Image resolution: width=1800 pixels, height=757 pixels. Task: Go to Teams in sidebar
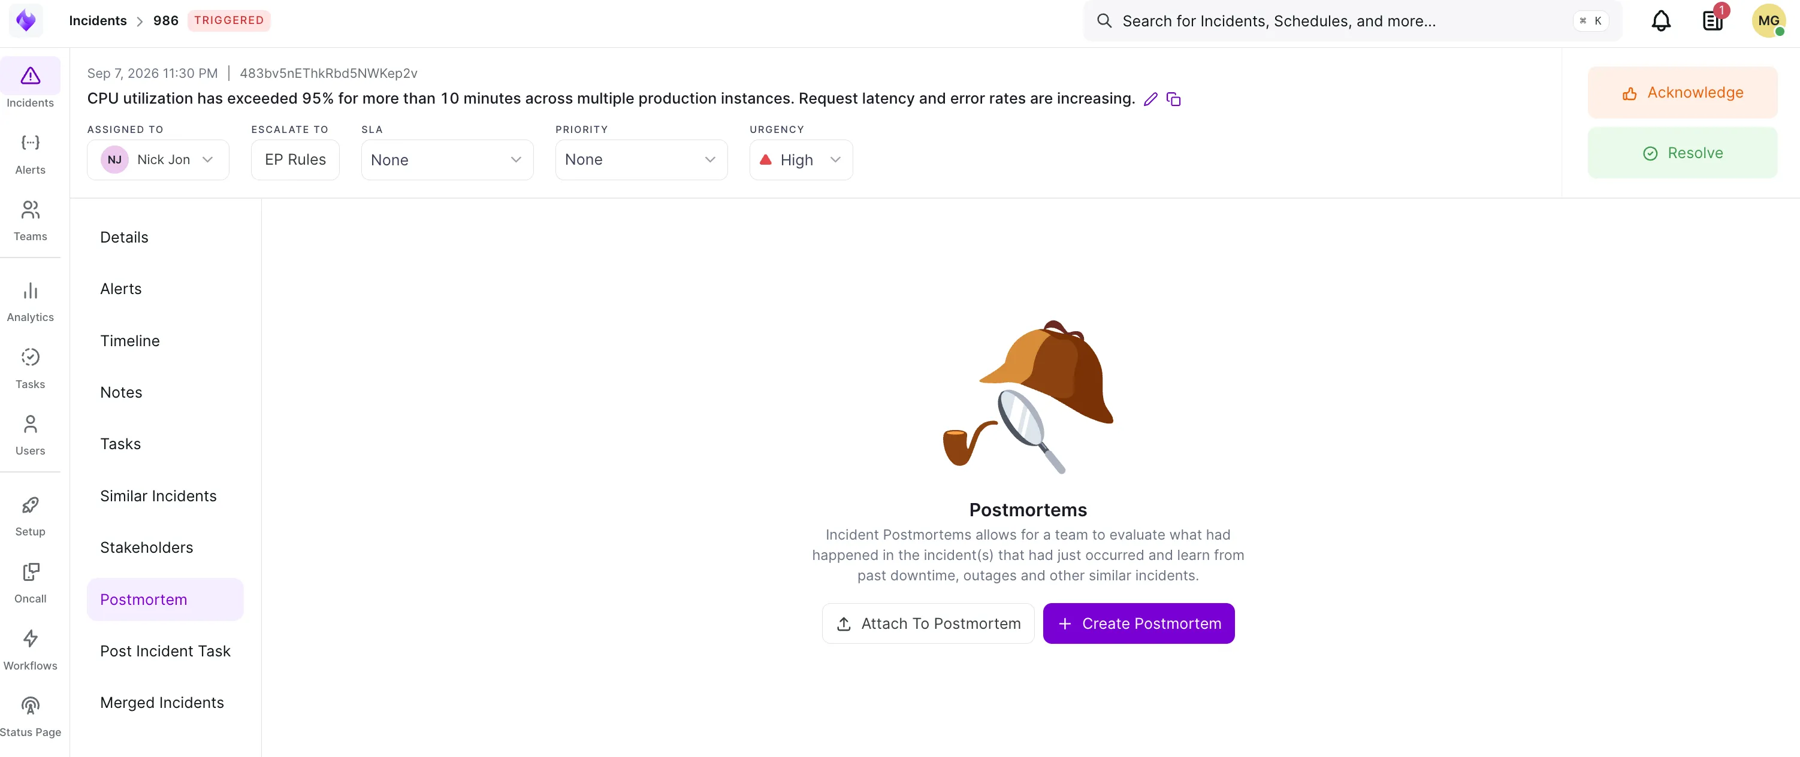30,220
